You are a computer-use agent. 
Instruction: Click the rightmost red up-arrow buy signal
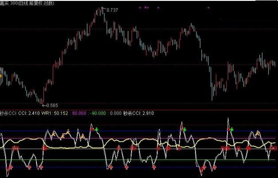pyautogui.click(x=215, y=167)
